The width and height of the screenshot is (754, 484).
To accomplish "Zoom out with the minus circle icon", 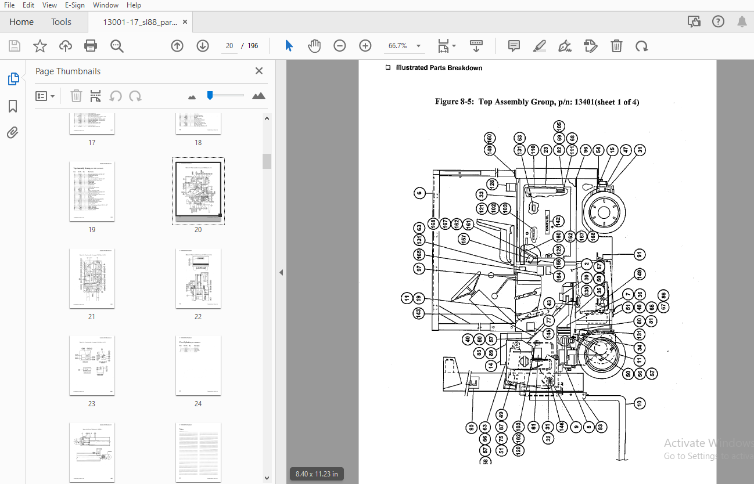I will [x=340, y=46].
